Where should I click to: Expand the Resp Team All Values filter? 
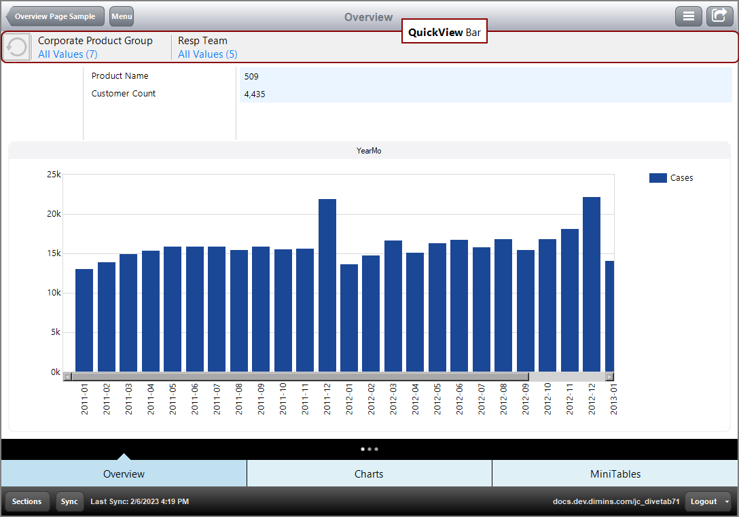pyautogui.click(x=208, y=54)
